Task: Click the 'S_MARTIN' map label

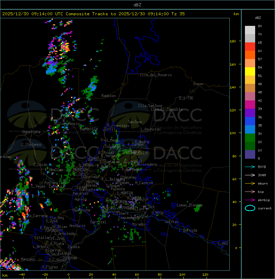Action: tap(125, 193)
